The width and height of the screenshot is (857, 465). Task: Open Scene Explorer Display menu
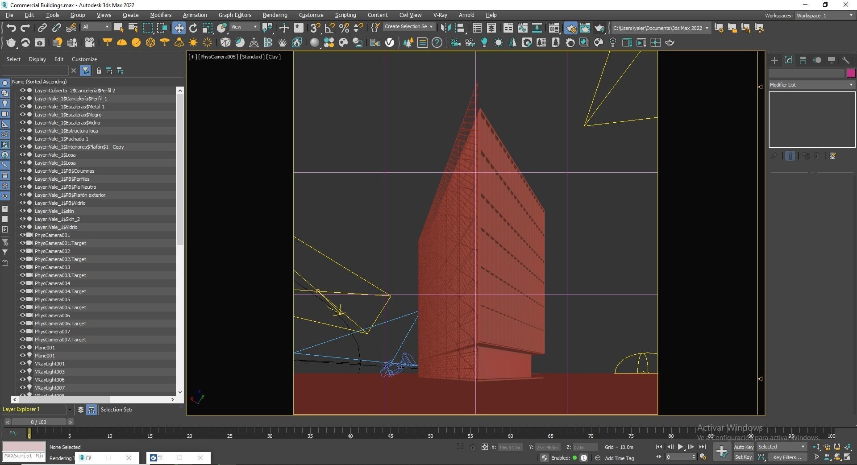pos(37,59)
